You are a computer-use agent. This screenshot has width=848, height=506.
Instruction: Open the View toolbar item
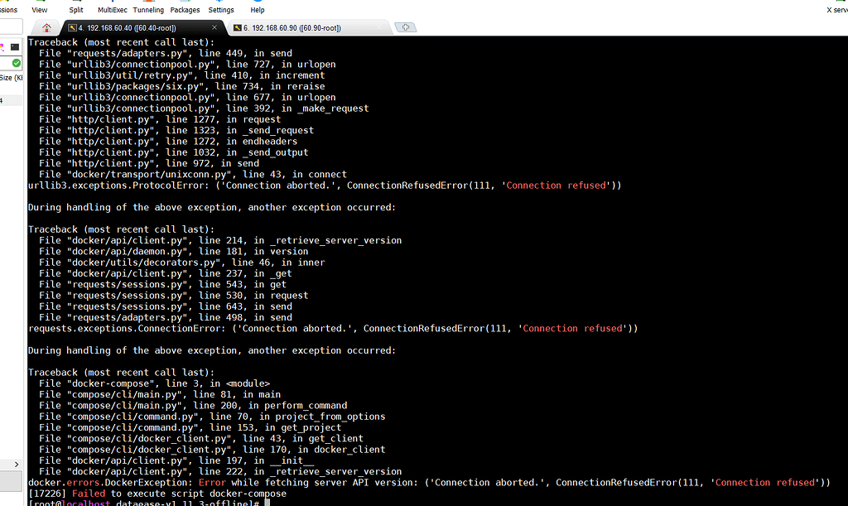click(39, 10)
